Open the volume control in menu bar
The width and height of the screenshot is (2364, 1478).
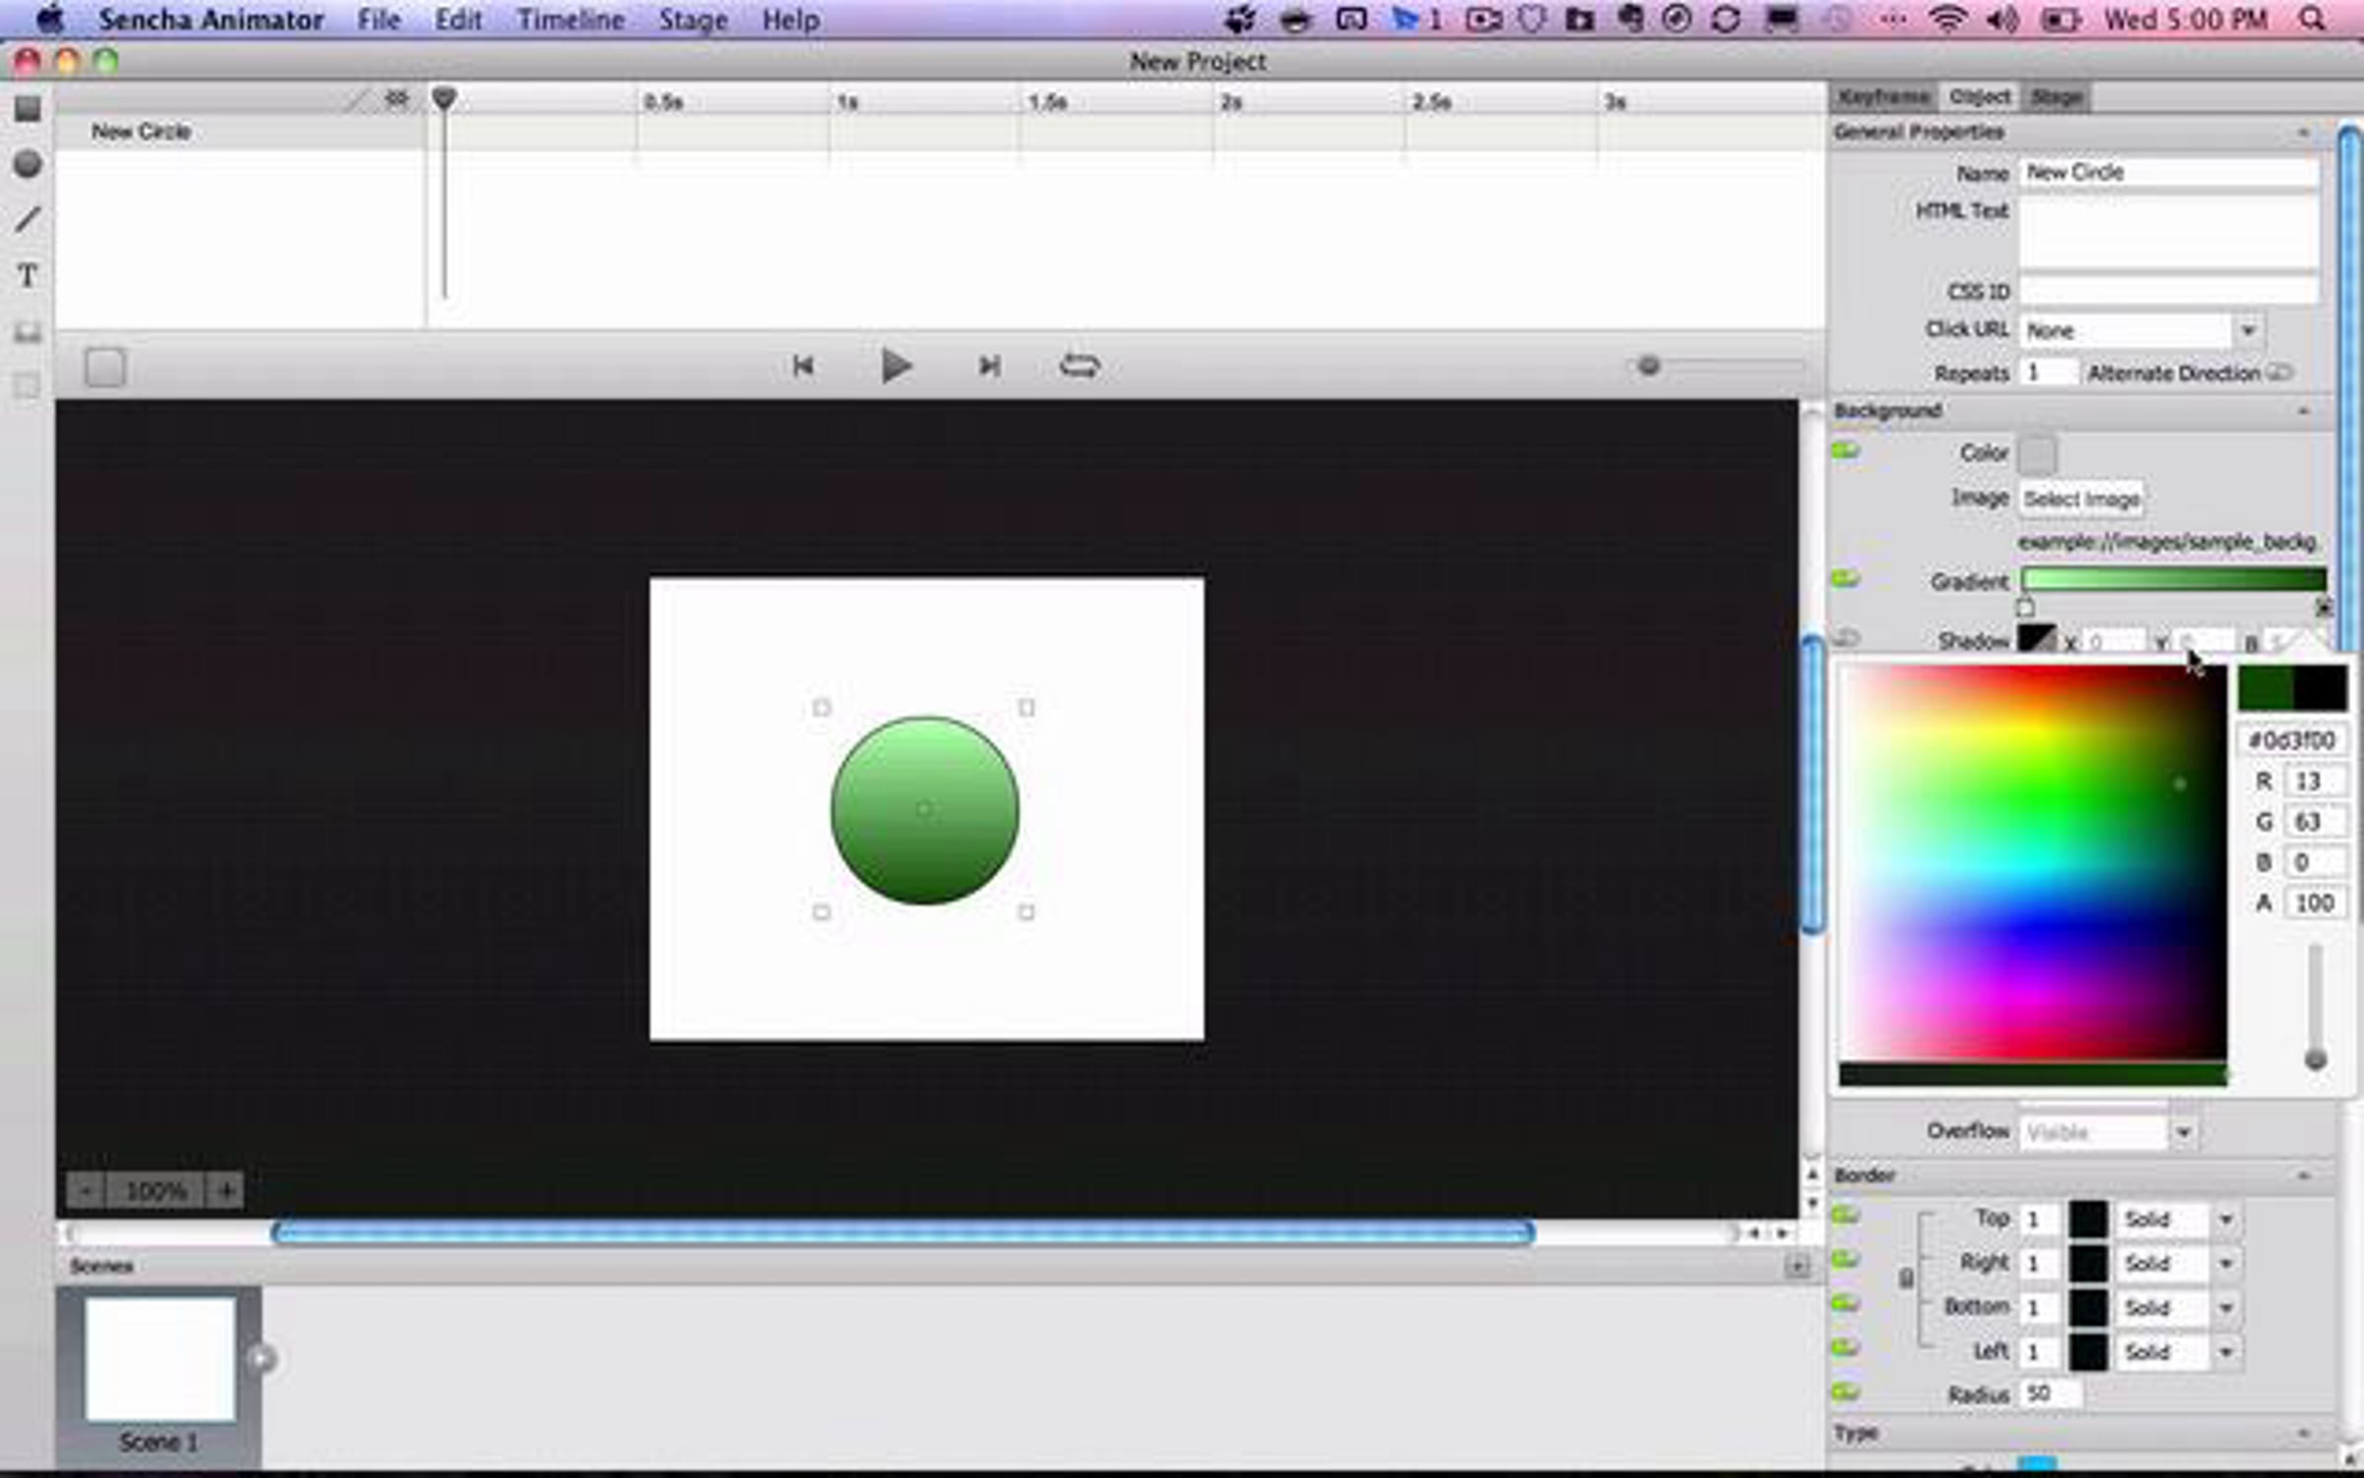[x=2003, y=19]
